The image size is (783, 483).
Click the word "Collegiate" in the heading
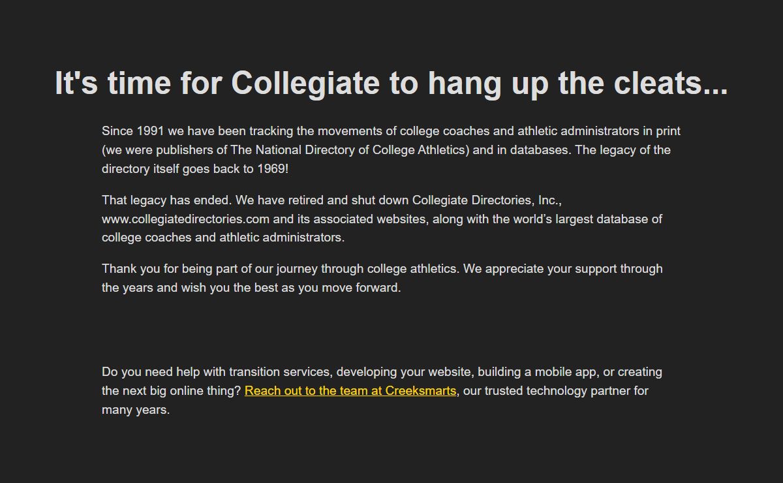pyautogui.click(x=305, y=83)
